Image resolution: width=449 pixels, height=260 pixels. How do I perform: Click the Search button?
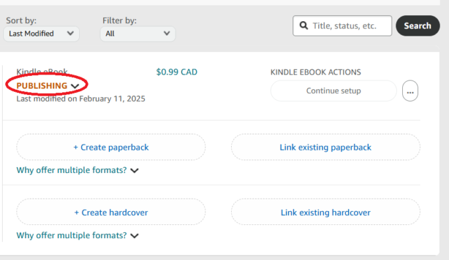(418, 26)
